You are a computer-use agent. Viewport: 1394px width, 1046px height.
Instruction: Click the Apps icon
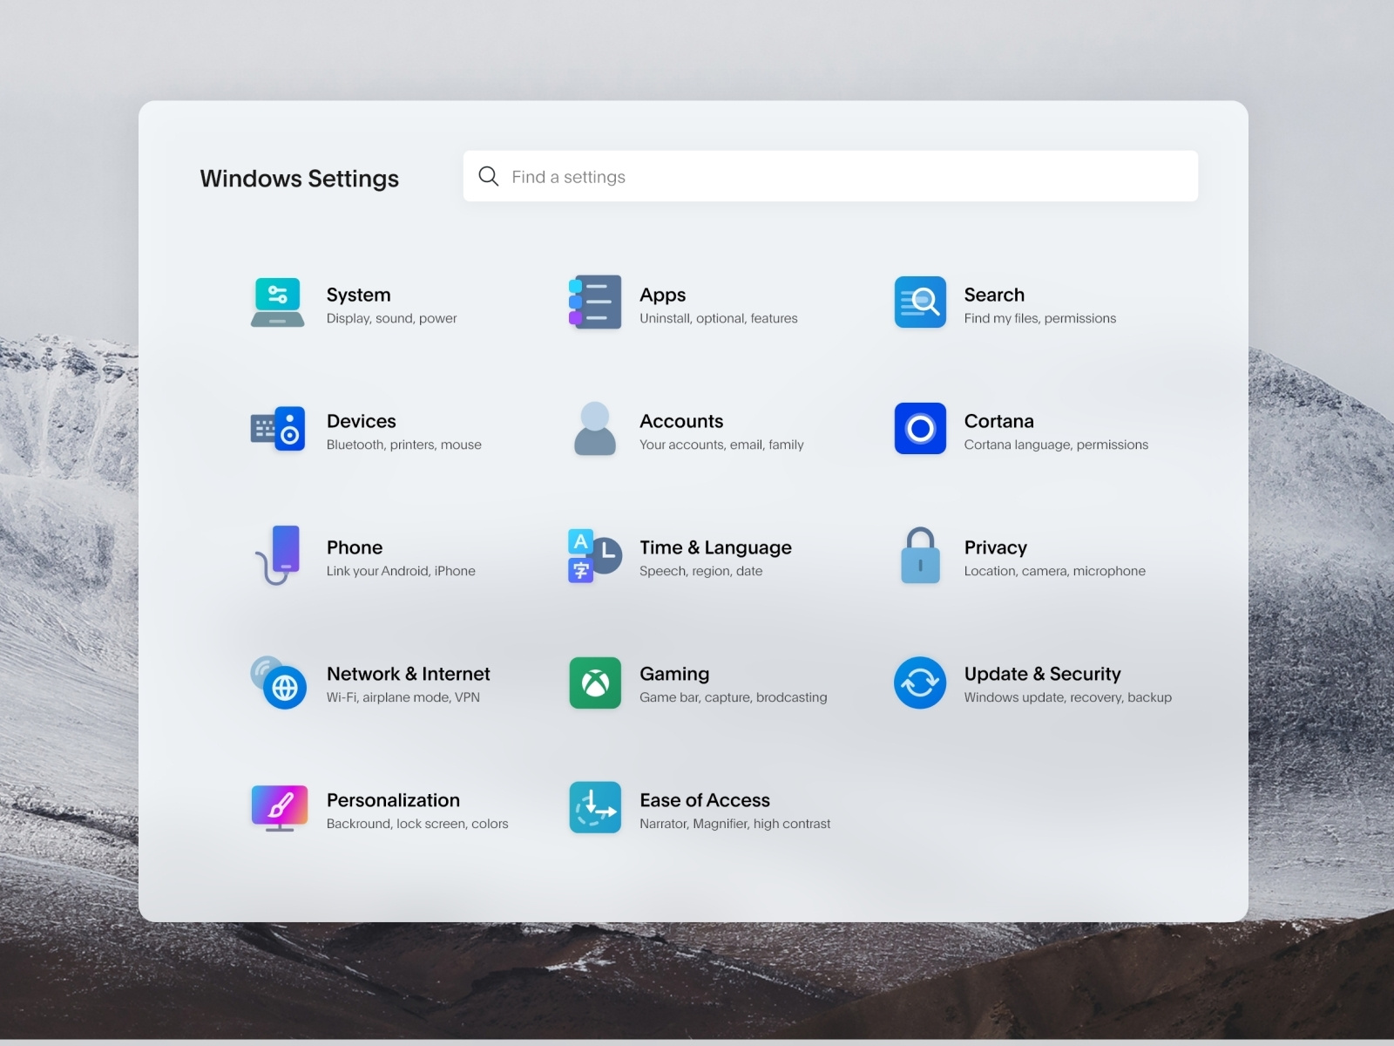pos(595,302)
